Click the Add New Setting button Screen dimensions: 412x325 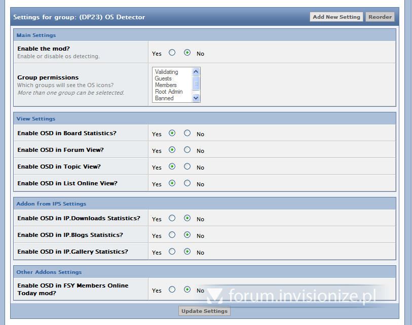pos(336,17)
